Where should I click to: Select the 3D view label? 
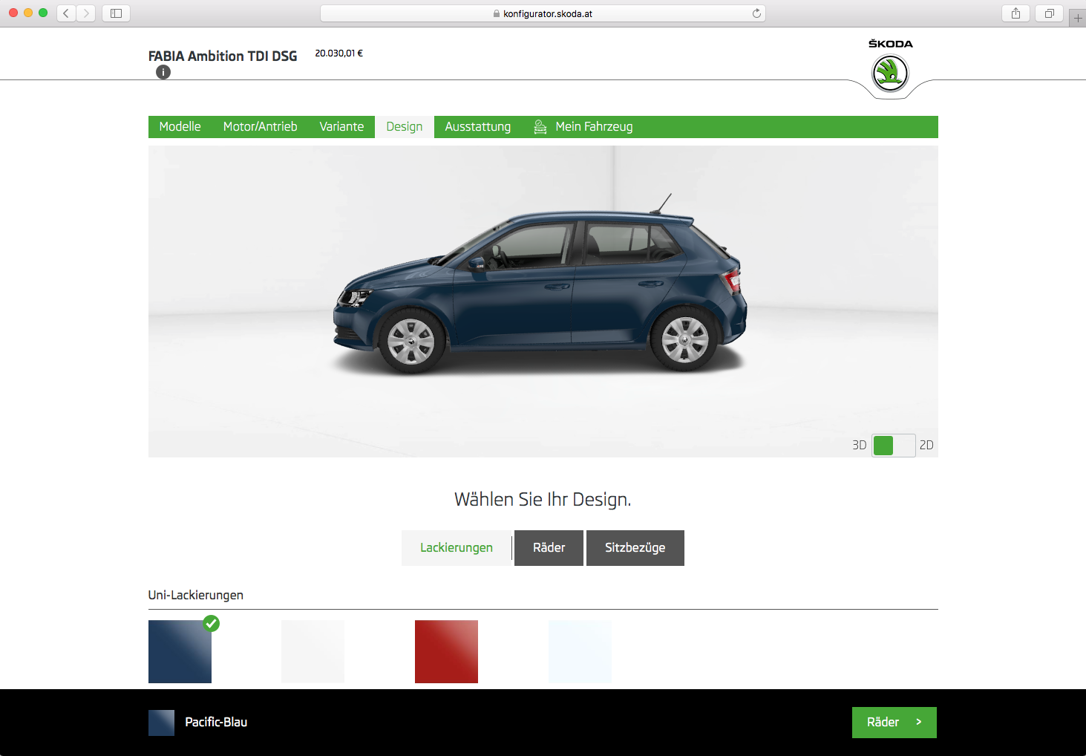(x=859, y=445)
